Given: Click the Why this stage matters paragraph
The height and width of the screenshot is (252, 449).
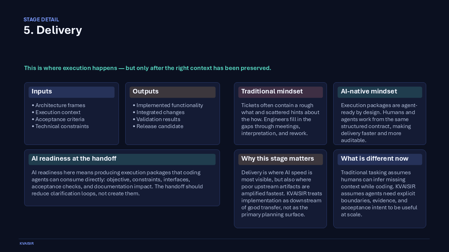Looking at the screenshot, I should tap(280, 194).
